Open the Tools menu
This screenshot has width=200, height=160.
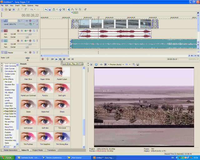[23, 6]
